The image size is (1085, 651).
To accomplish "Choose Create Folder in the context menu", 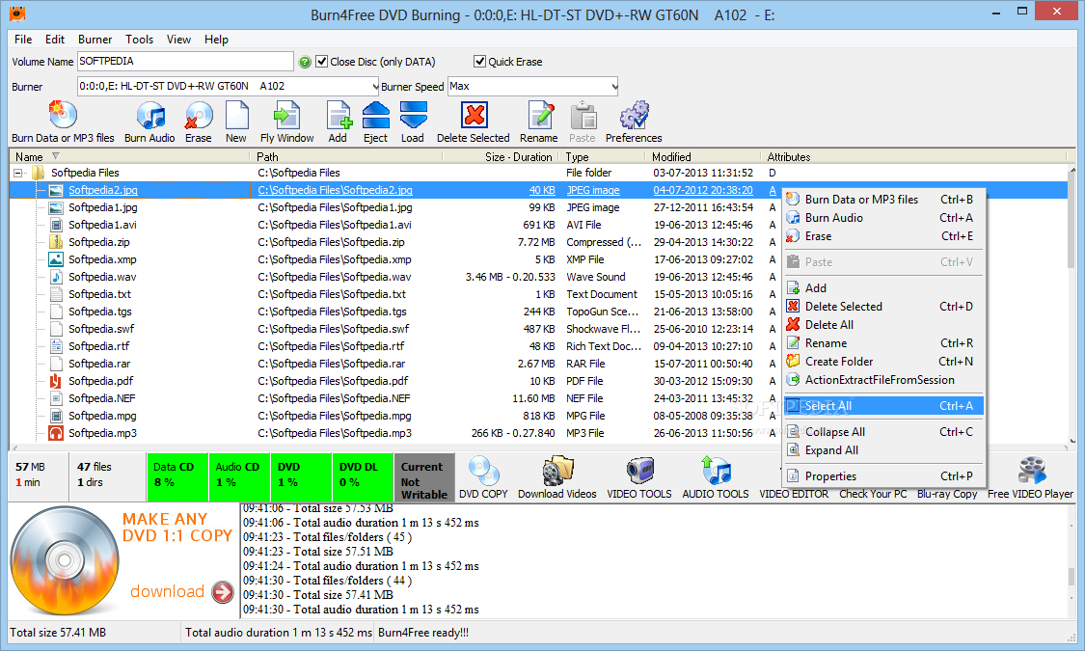I will click(883, 361).
